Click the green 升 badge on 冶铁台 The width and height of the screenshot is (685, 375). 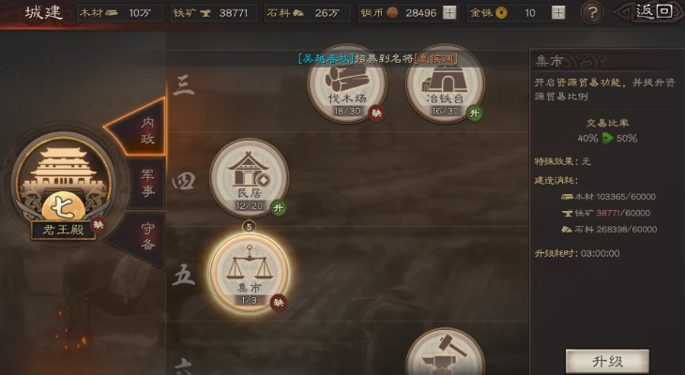click(x=475, y=113)
